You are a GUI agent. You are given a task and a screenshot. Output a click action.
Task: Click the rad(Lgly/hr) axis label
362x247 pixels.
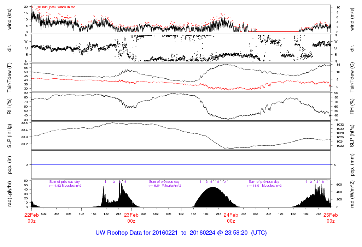(x=10, y=194)
